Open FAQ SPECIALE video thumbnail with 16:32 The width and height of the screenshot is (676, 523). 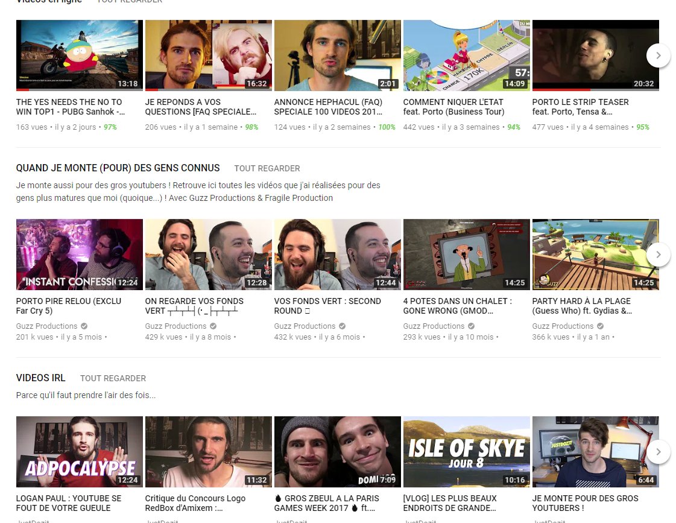point(208,55)
